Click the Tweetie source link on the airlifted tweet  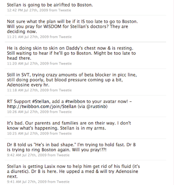[x=64, y=10]
